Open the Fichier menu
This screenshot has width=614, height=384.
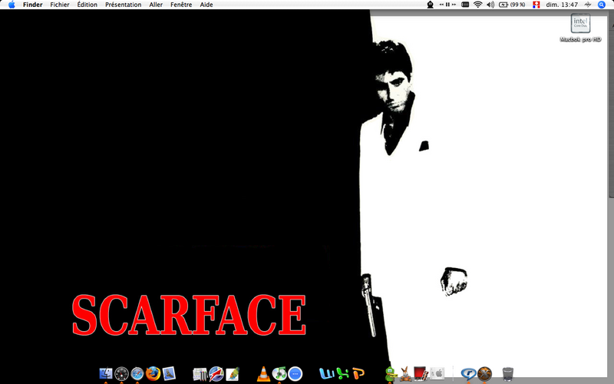click(60, 5)
